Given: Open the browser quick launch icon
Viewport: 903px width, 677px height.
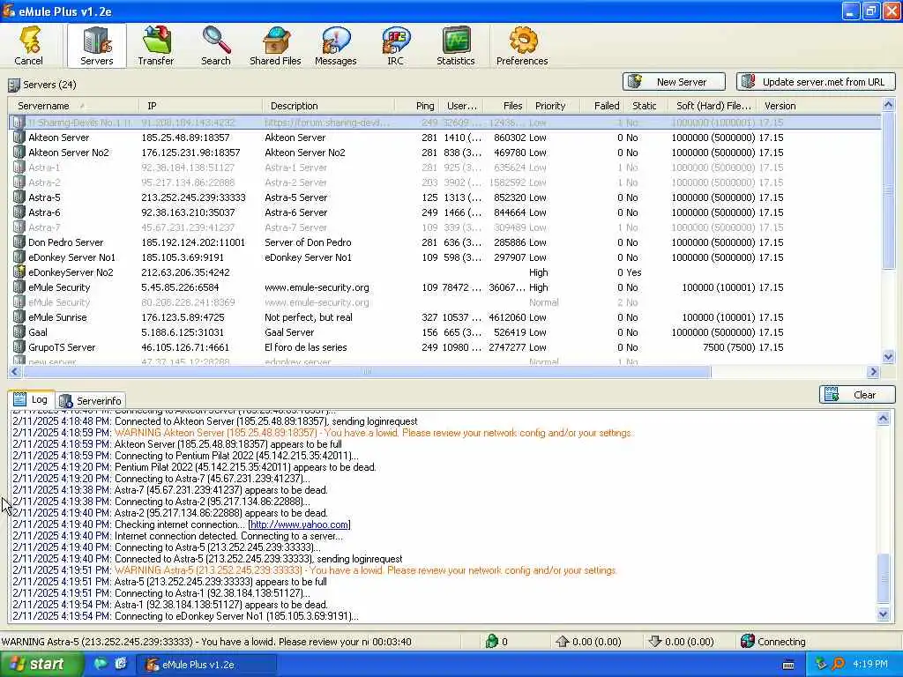Looking at the screenshot, I should click(x=120, y=664).
